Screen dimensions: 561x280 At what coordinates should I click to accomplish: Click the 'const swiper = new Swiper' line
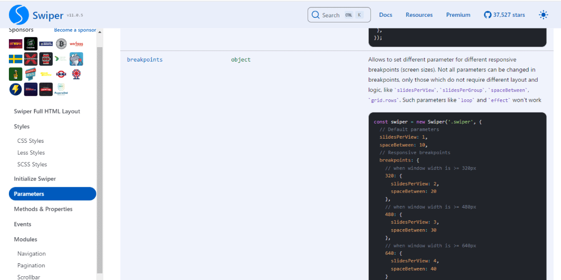[428, 122]
